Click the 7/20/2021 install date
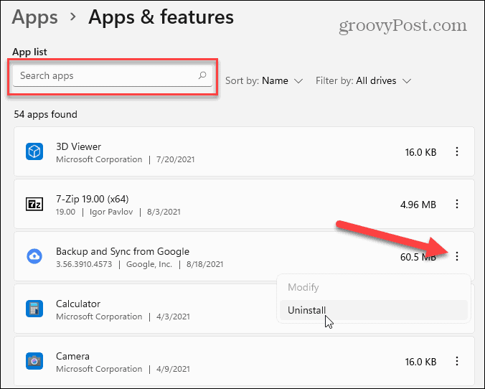Viewport: 485px width, 389px height. coord(175,159)
